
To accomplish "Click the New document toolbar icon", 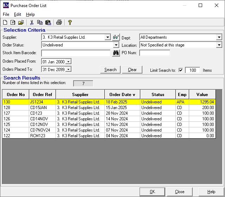I will [x=5, y=23].
